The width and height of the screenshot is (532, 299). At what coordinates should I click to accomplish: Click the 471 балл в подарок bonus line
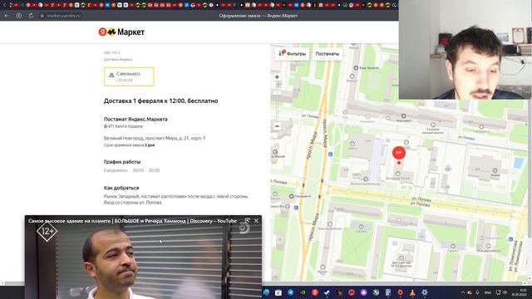tap(124, 126)
